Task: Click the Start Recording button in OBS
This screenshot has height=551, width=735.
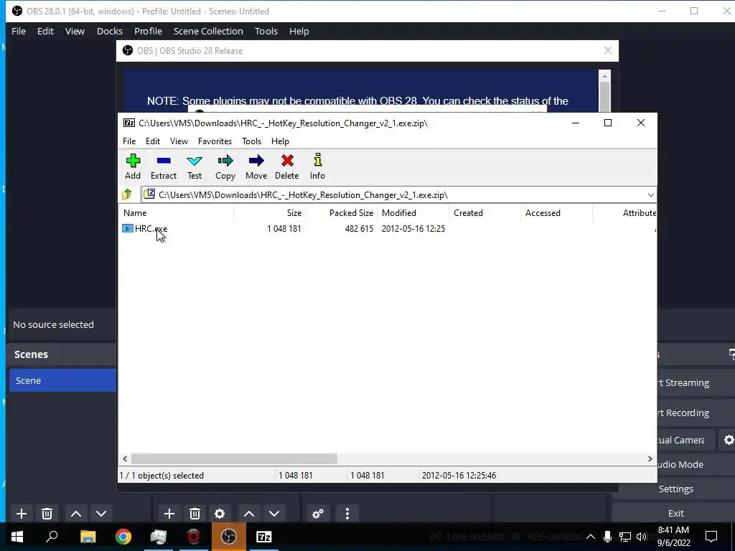Action: pyautogui.click(x=696, y=413)
